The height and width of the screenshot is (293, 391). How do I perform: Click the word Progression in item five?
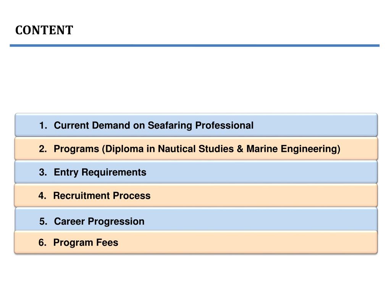pyautogui.click(x=116, y=222)
